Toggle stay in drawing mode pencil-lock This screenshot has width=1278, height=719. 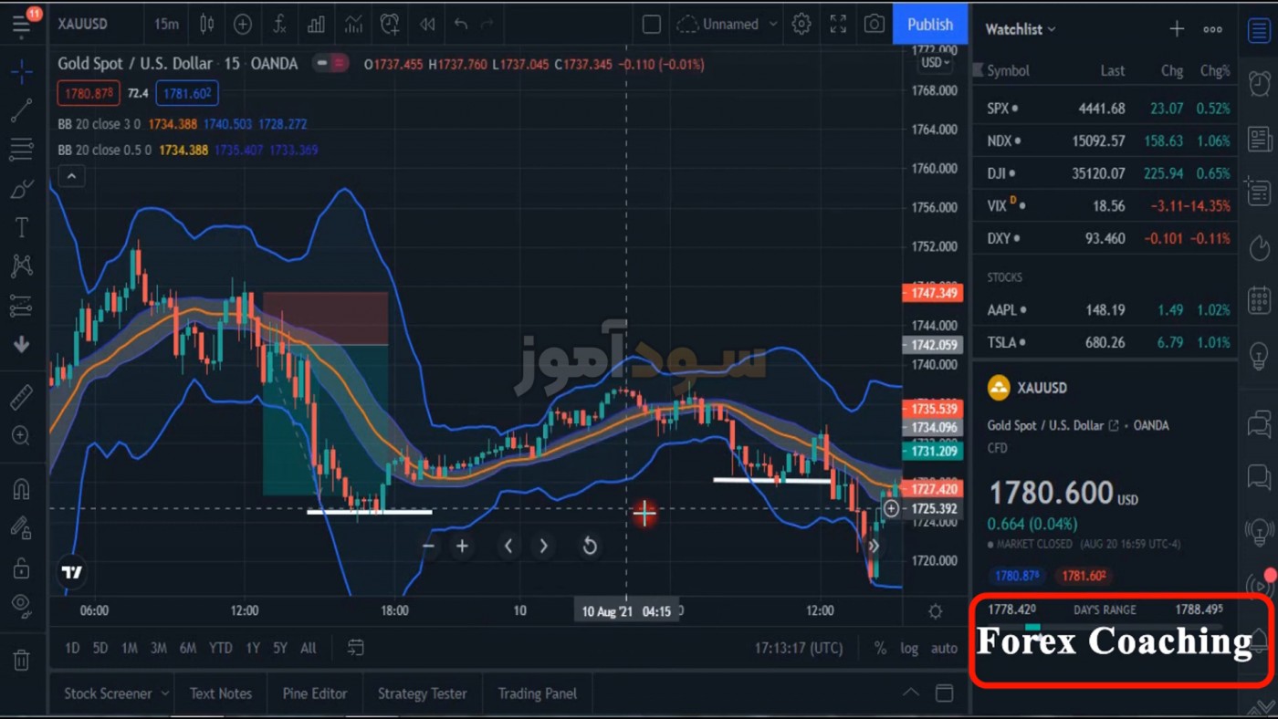21,527
